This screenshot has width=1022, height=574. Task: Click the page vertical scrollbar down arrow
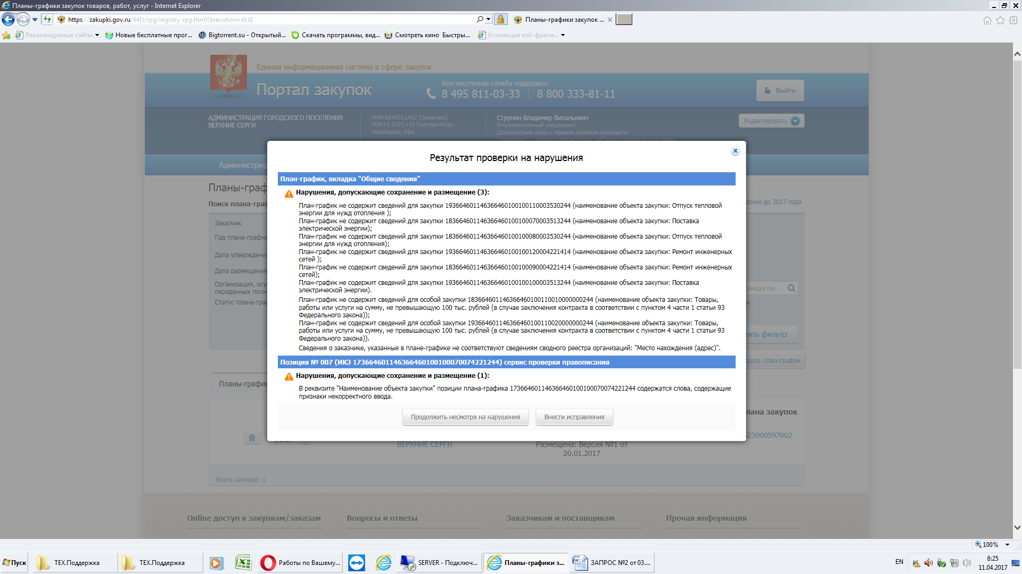click(x=1017, y=528)
